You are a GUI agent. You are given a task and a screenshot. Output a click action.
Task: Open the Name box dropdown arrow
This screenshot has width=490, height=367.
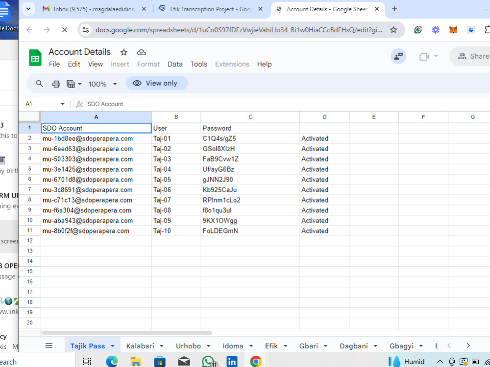(x=63, y=104)
